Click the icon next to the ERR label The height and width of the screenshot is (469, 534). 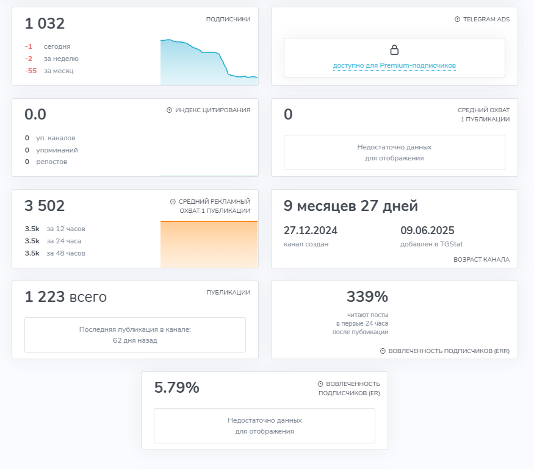(383, 351)
